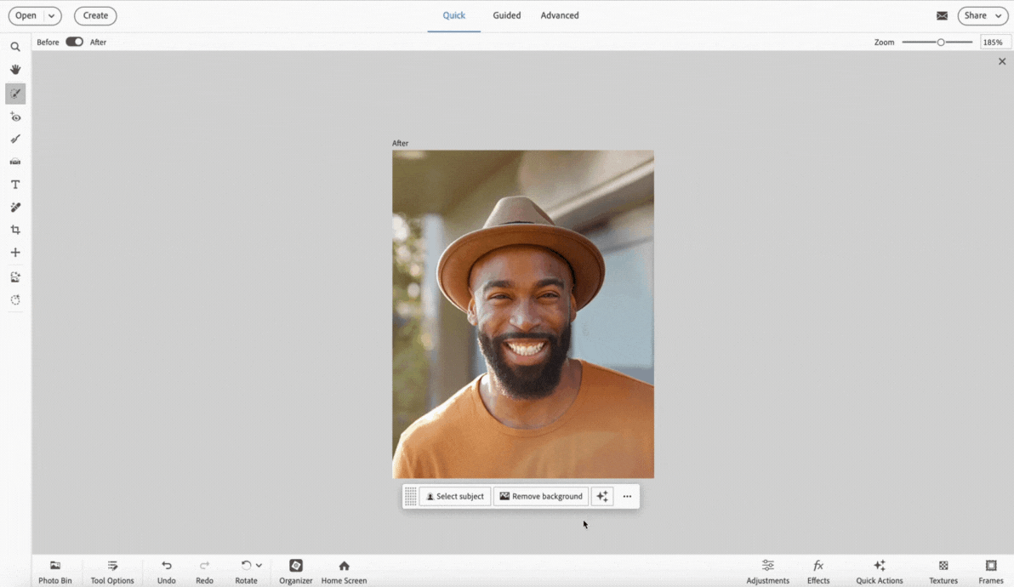Image resolution: width=1014 pixels, height=587 pixels.
Task: Click the Select subject button
Action: [x=455, y=496]
